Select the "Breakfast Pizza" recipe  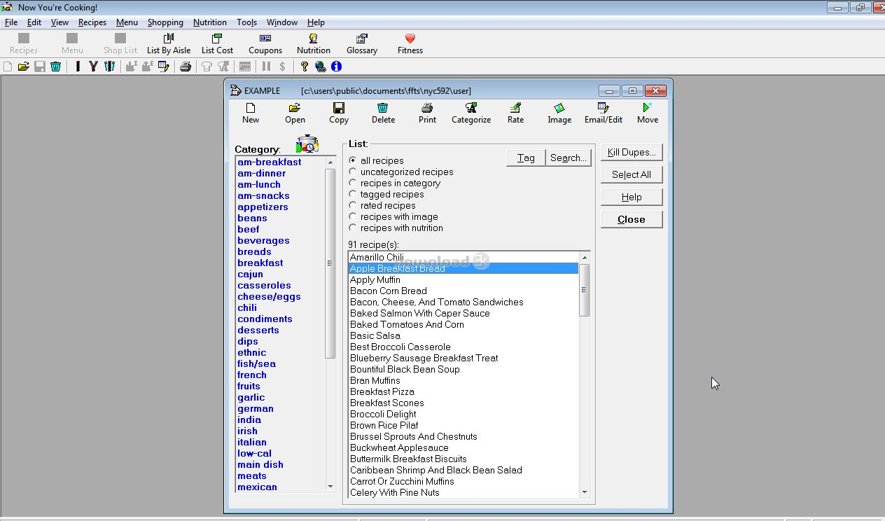click(x=464, y=391)
